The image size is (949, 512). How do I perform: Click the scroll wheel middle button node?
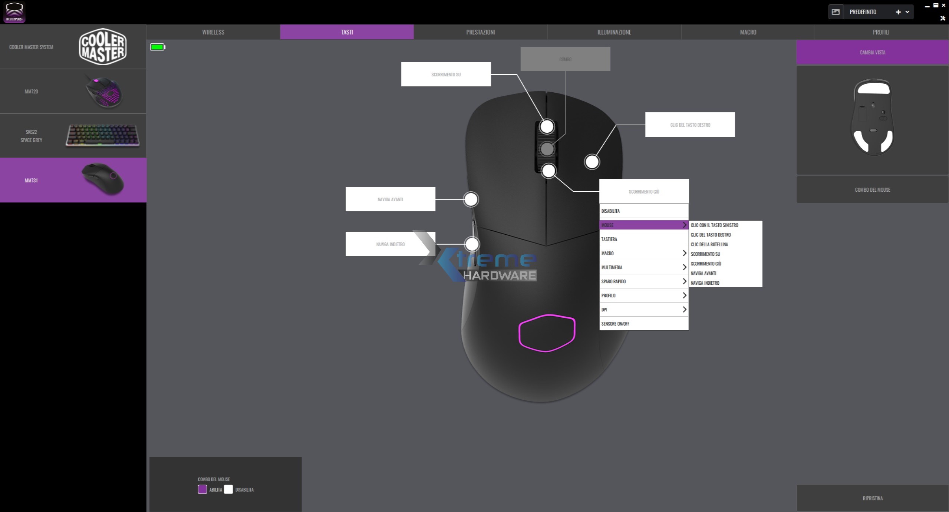tap(547, 149)
